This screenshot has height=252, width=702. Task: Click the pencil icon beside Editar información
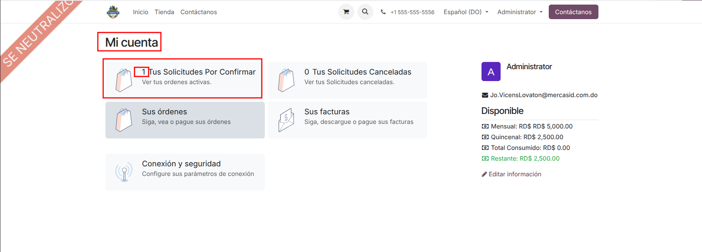point(484,174)
